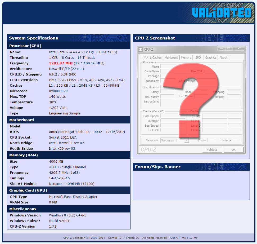Click '-8413 - Single Channel' memory type
The width and height of the screenshot is (257, 244).
coord(67,167)
